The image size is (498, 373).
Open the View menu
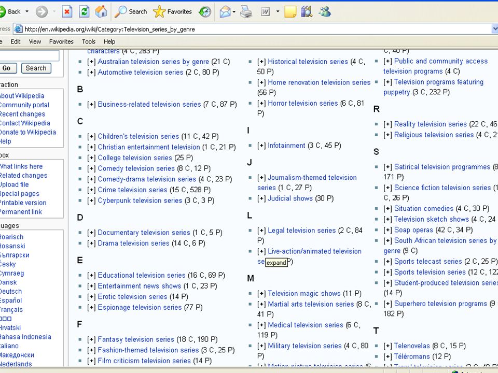35,41
